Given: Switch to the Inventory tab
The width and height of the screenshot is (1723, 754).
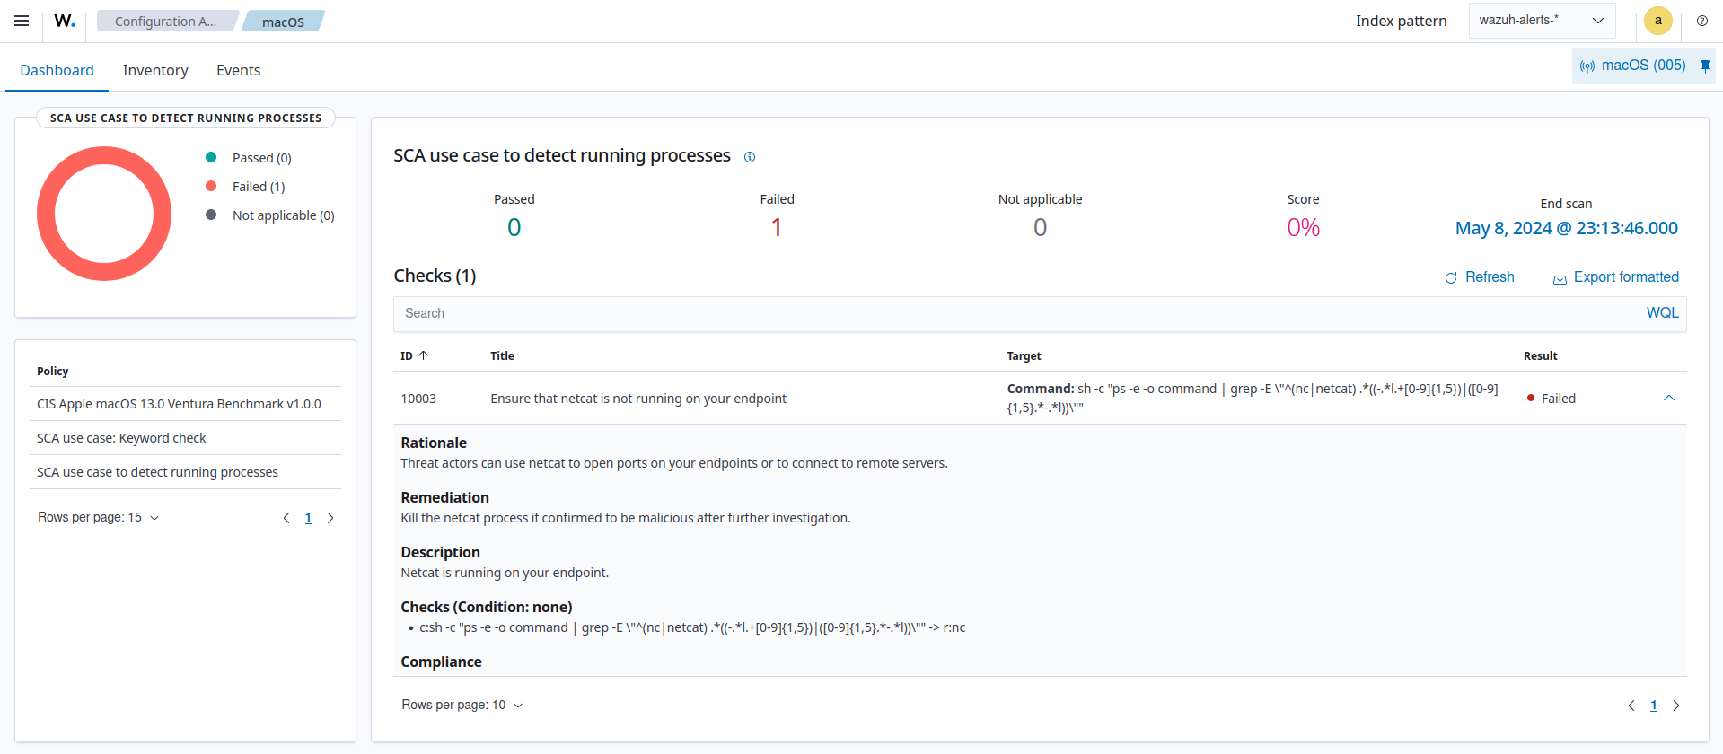Looking at the screenshot, I should point(155,70).
